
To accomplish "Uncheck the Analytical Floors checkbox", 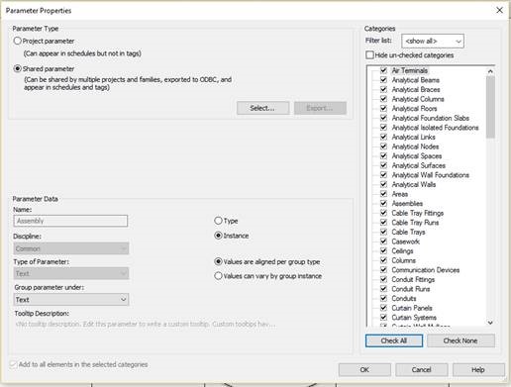I will pos(383,108).
